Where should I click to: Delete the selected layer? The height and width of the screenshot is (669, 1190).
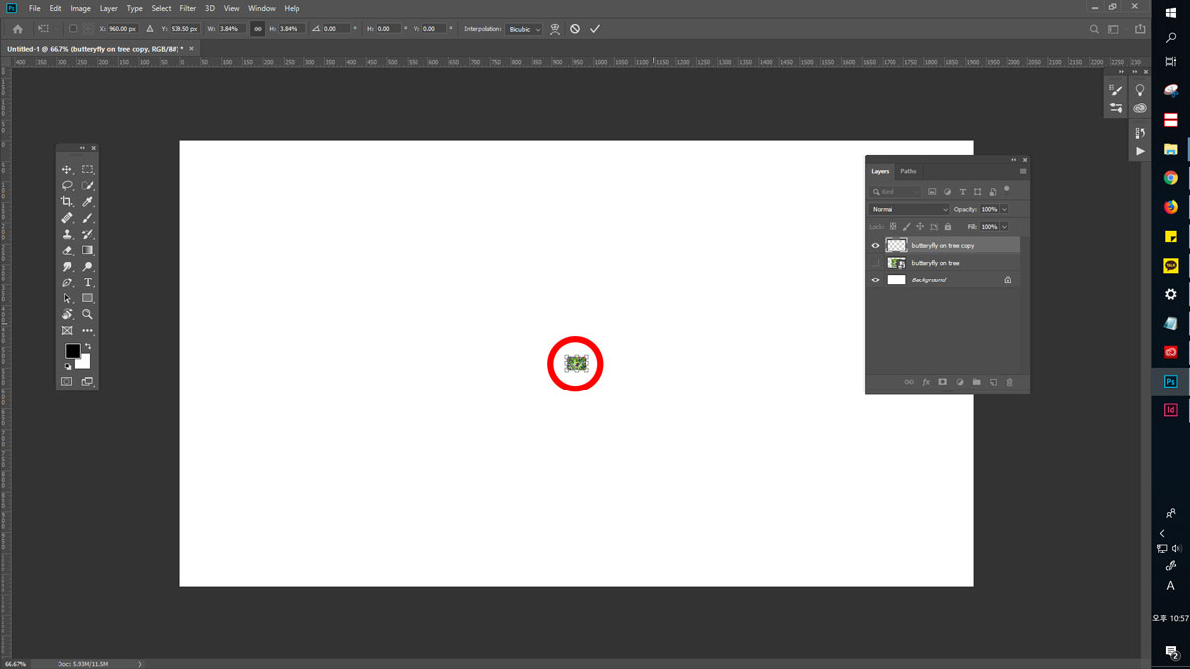tap(1010, 382)
